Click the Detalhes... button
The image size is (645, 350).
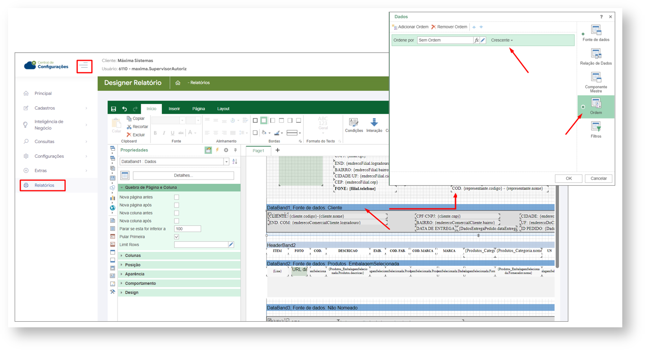[x=183, y=176]
